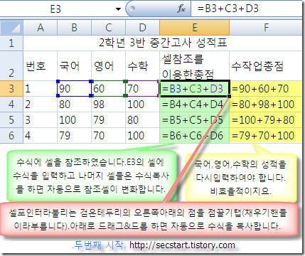
Task: Click cell C6 containing 70
Action: click(x=108, y=136)
